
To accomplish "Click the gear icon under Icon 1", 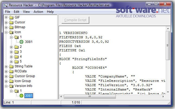I will point(21,42).
